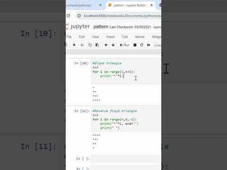The height and width of the screenshot is (170, 227).
Task: Open the Cell menu
Action: [x=125, y=37]
